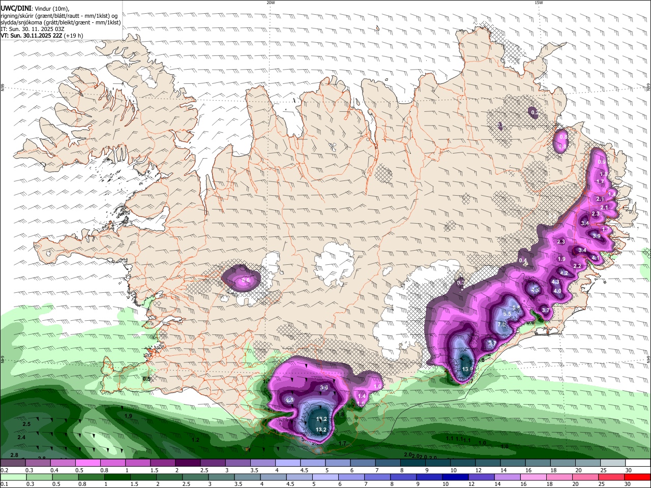Click the '20W' longitude label
This screenshot has width=651, height=488.
[x=271, y=3]
